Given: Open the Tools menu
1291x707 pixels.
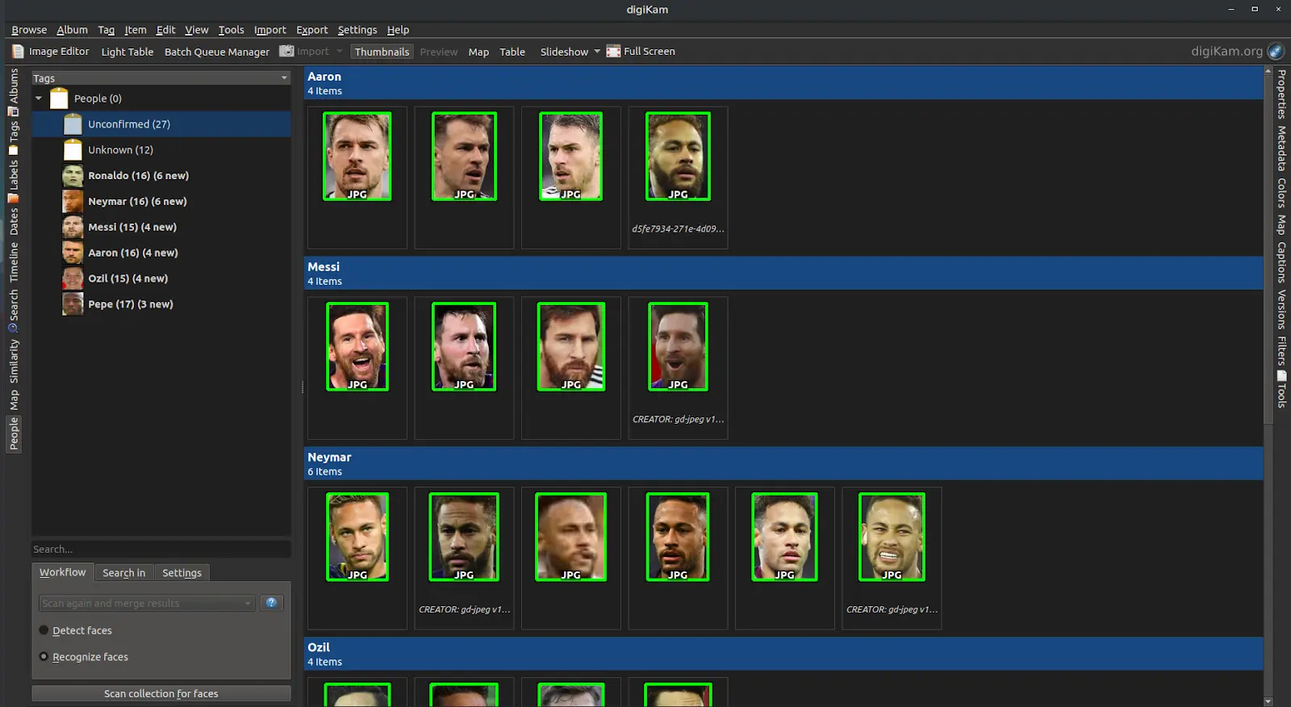Looking at the screenshot, I should point(231,30).
